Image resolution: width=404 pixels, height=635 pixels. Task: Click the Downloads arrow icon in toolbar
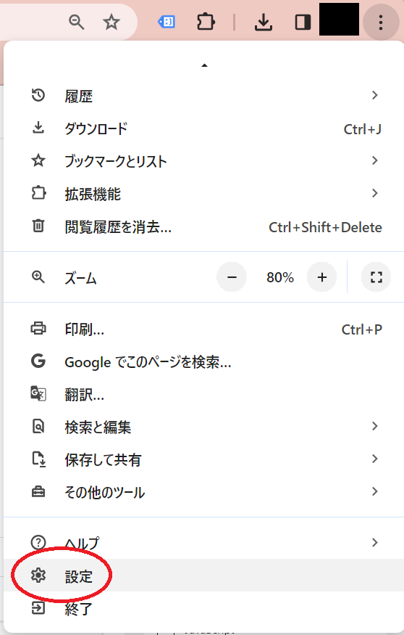263,22
